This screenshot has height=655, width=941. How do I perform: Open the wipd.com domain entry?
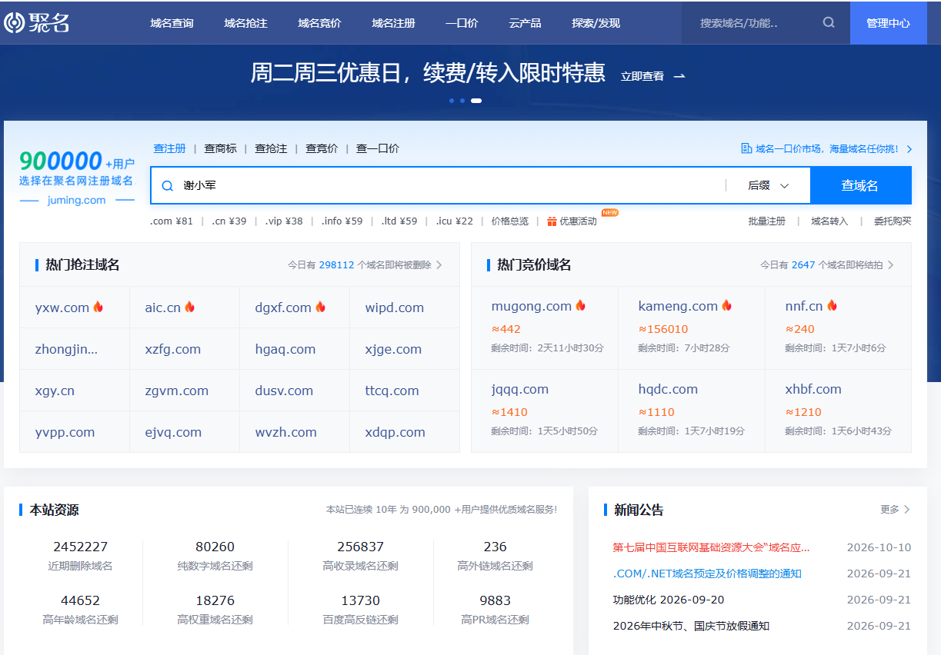tap(395, 308)
